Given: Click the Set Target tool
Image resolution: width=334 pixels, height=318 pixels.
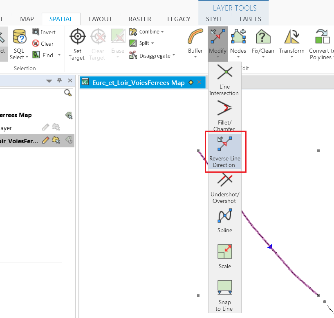Looking at the screenshot, I should coord(78,44).
